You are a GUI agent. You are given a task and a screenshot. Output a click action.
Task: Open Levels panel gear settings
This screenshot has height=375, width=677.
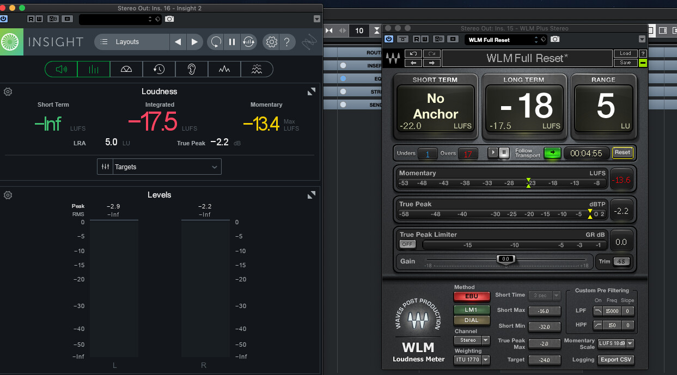coord(8,195)
